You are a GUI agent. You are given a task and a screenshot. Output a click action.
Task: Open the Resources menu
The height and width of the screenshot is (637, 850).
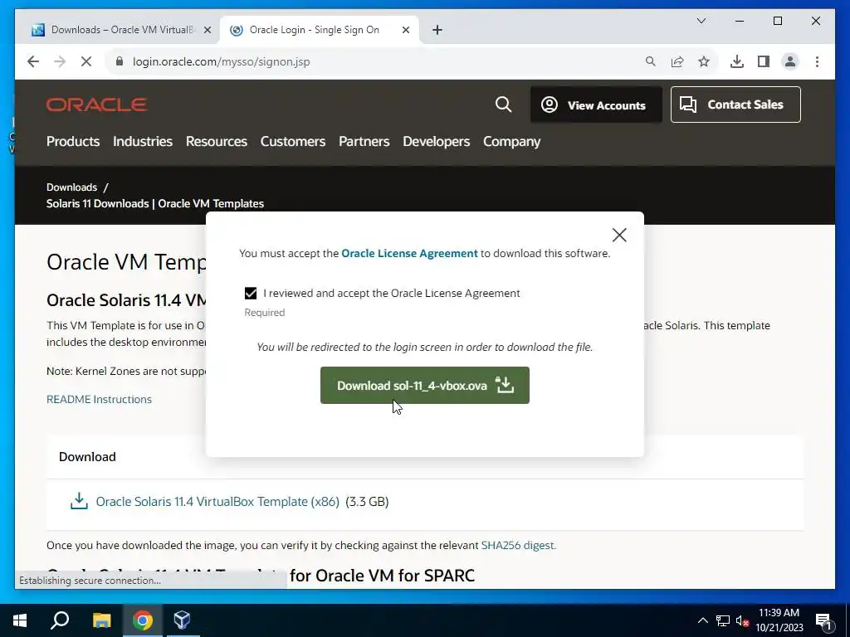[x=217, y=141]
